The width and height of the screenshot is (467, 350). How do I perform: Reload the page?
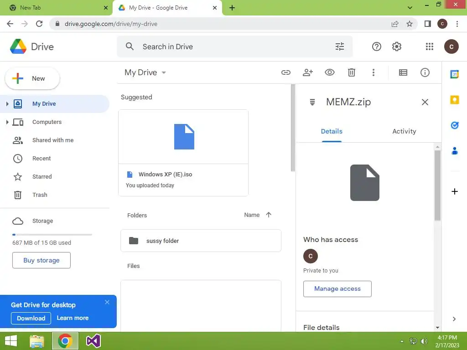39,24
